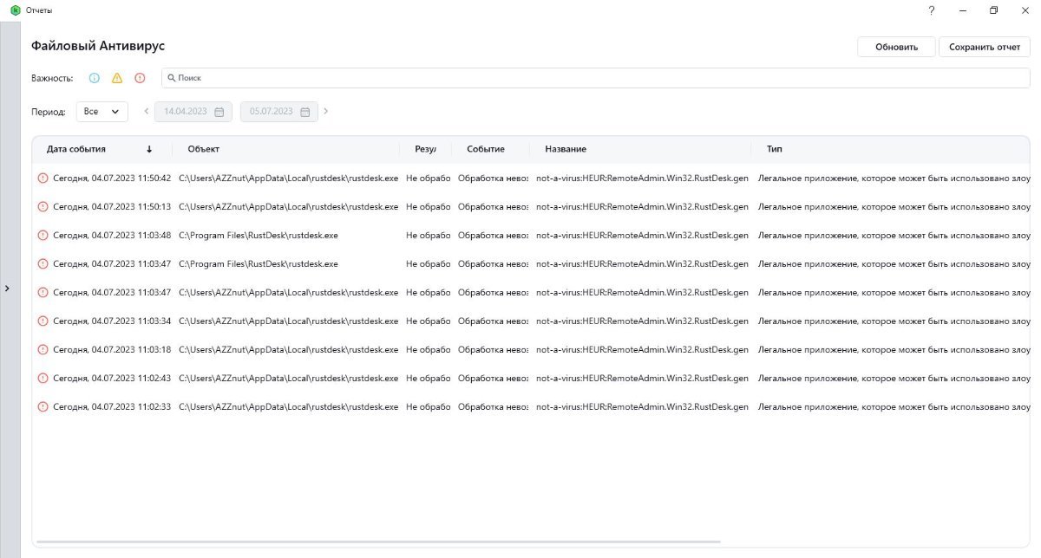Sort by the Название column header
The width and height of the screenshot is (1041, 558).
(566, 149)
